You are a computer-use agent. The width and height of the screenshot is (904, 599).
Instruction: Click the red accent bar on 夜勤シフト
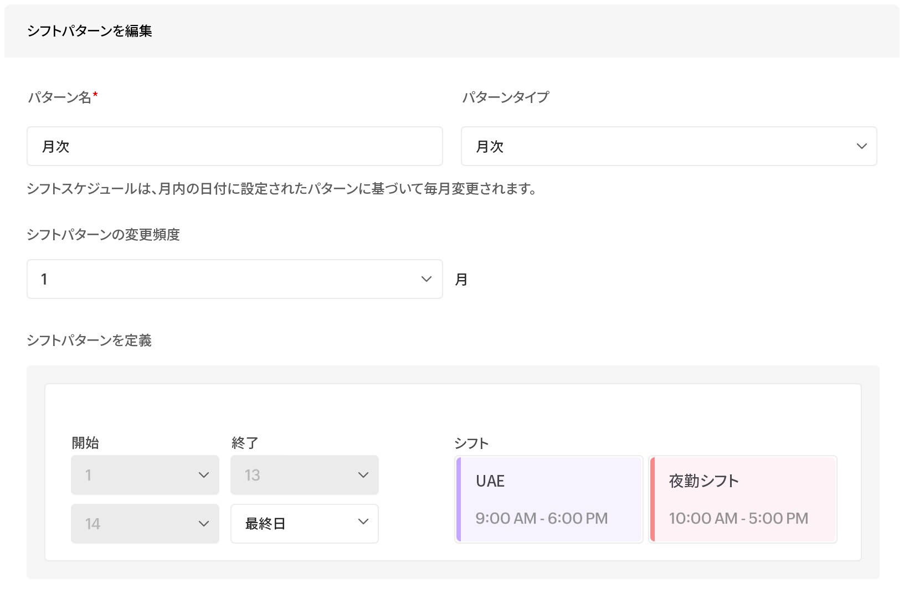point(653,499)
